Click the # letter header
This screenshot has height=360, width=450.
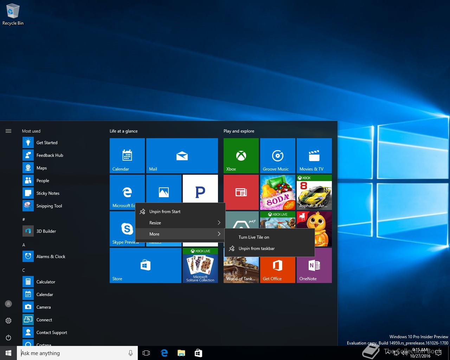pyautogui.click(x=24, y=219)
